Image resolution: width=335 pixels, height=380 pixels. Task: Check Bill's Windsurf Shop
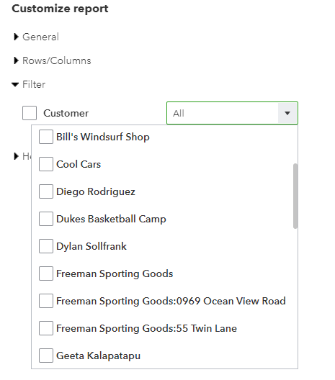[46, 137]
